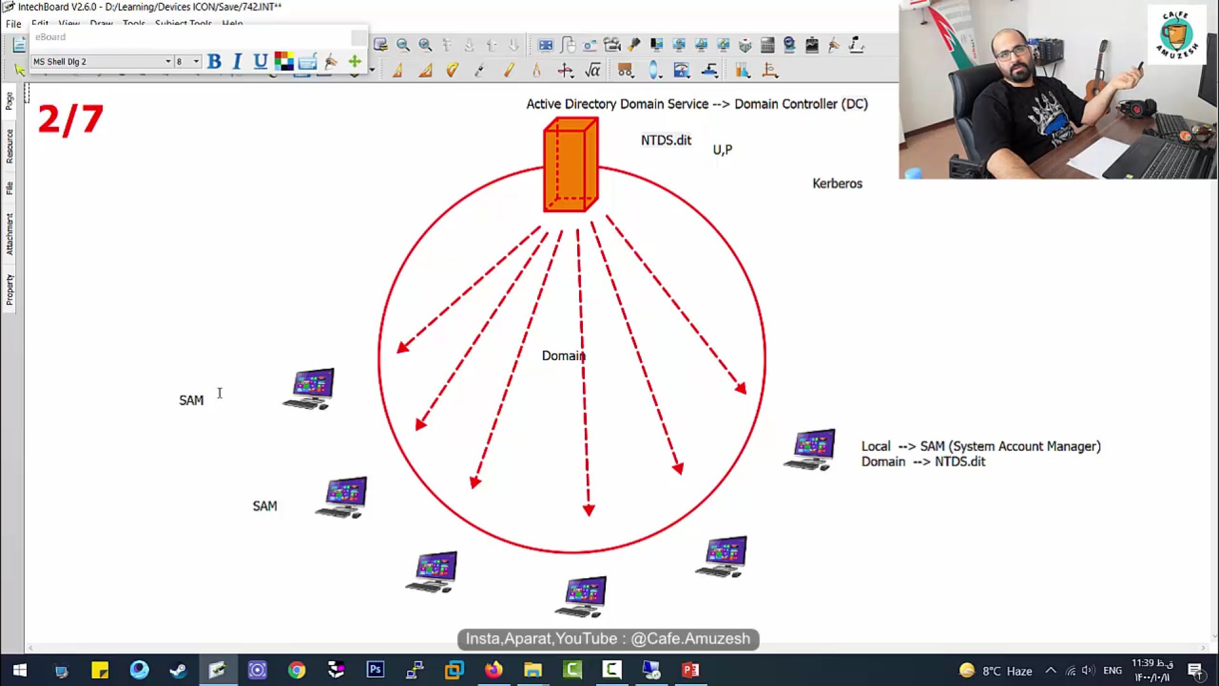Click the page list icon beside zoom tools
The width and height of the screenshot is (1219, 686).
coord(380,44)
